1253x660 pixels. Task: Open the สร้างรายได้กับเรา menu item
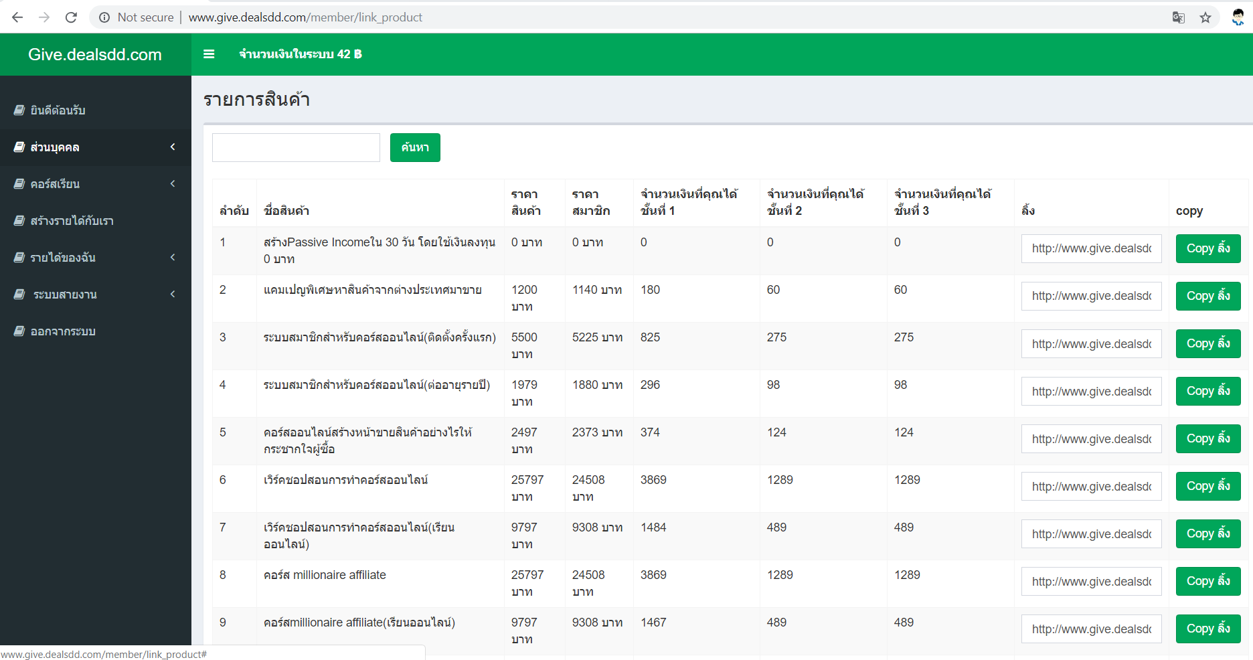click(x=96, y=220)
